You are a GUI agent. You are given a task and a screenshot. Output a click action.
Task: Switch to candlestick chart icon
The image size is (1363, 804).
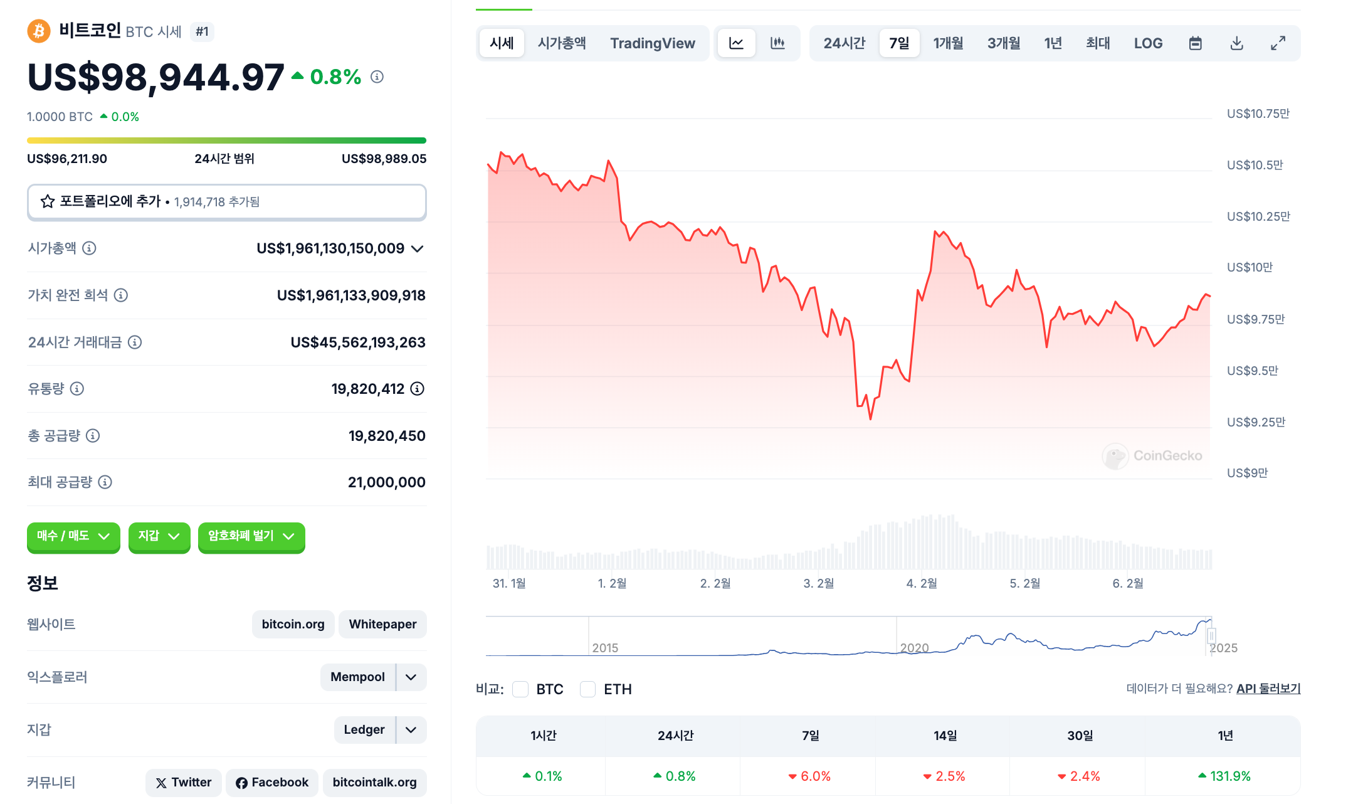pyautogui.click(x=777, y=43)
